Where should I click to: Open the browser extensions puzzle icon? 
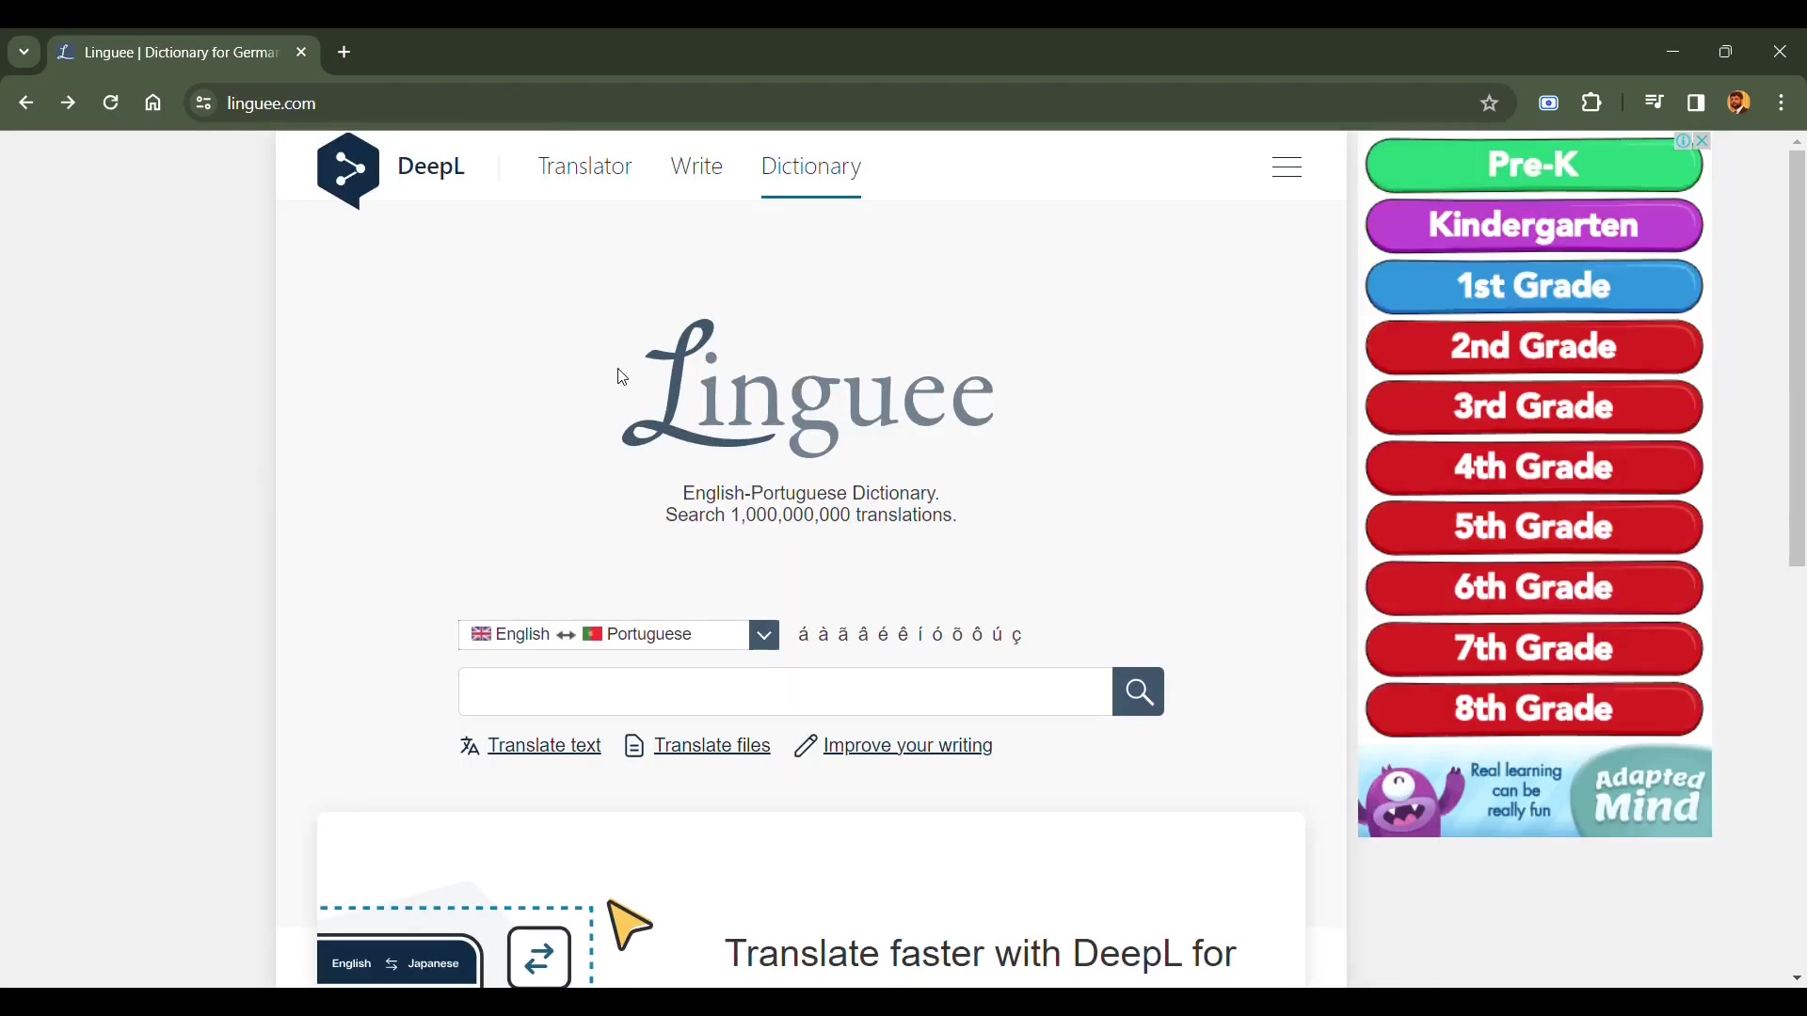tap(1592, 103)
